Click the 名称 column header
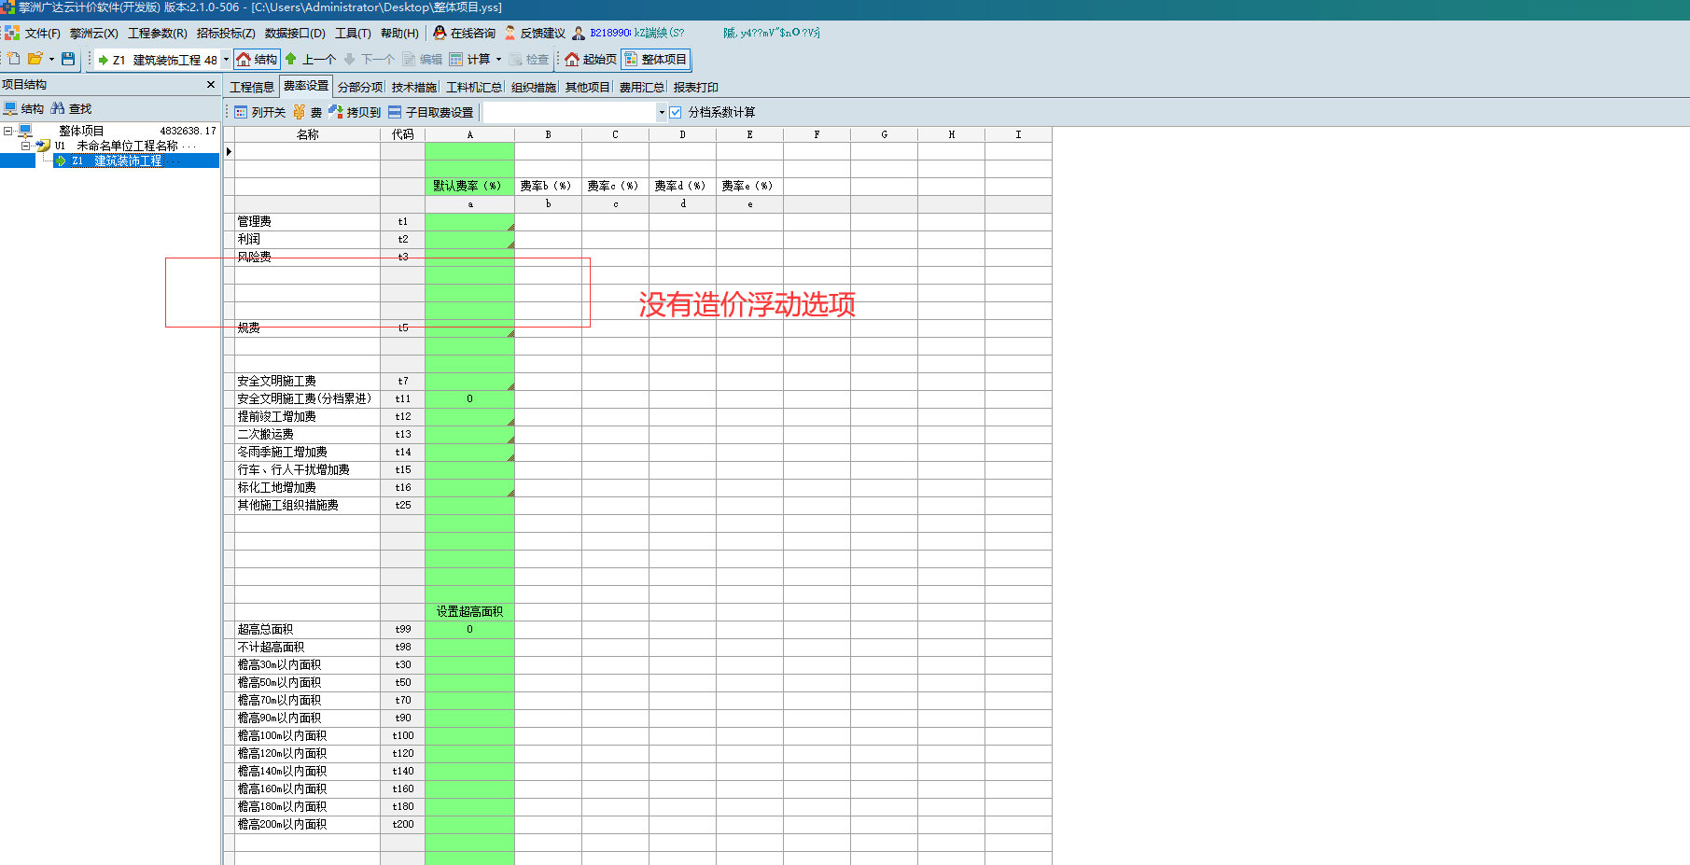 point(307,135)
